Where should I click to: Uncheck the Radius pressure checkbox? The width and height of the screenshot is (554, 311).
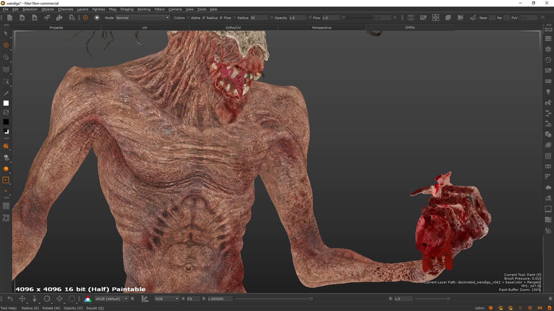(x=204, y=18)
